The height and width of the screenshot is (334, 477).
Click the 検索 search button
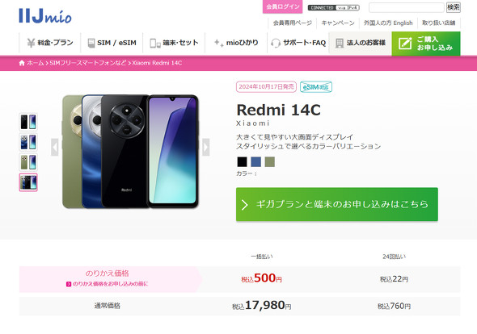(454, 7)
